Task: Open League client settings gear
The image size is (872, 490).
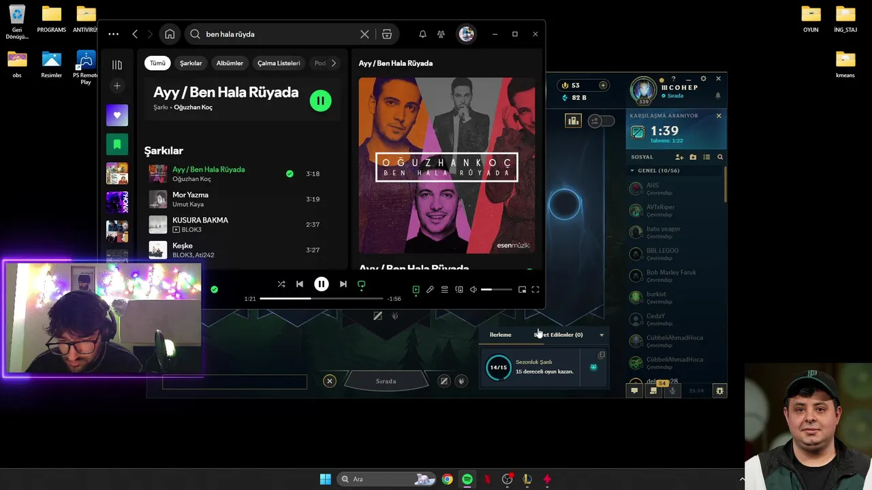Action: pos(704,79)
